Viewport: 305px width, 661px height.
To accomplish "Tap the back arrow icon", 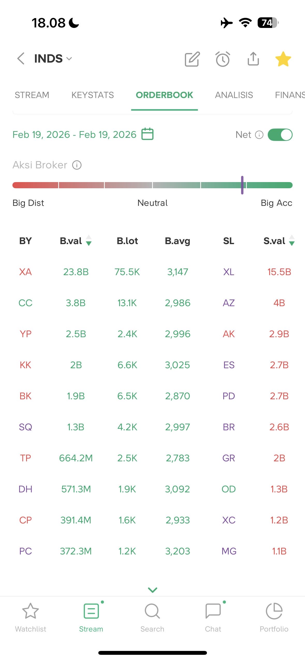I will (21, 58).
